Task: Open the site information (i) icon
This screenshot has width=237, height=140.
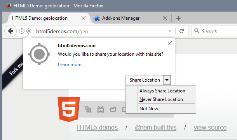Action: tap(22, 31)
